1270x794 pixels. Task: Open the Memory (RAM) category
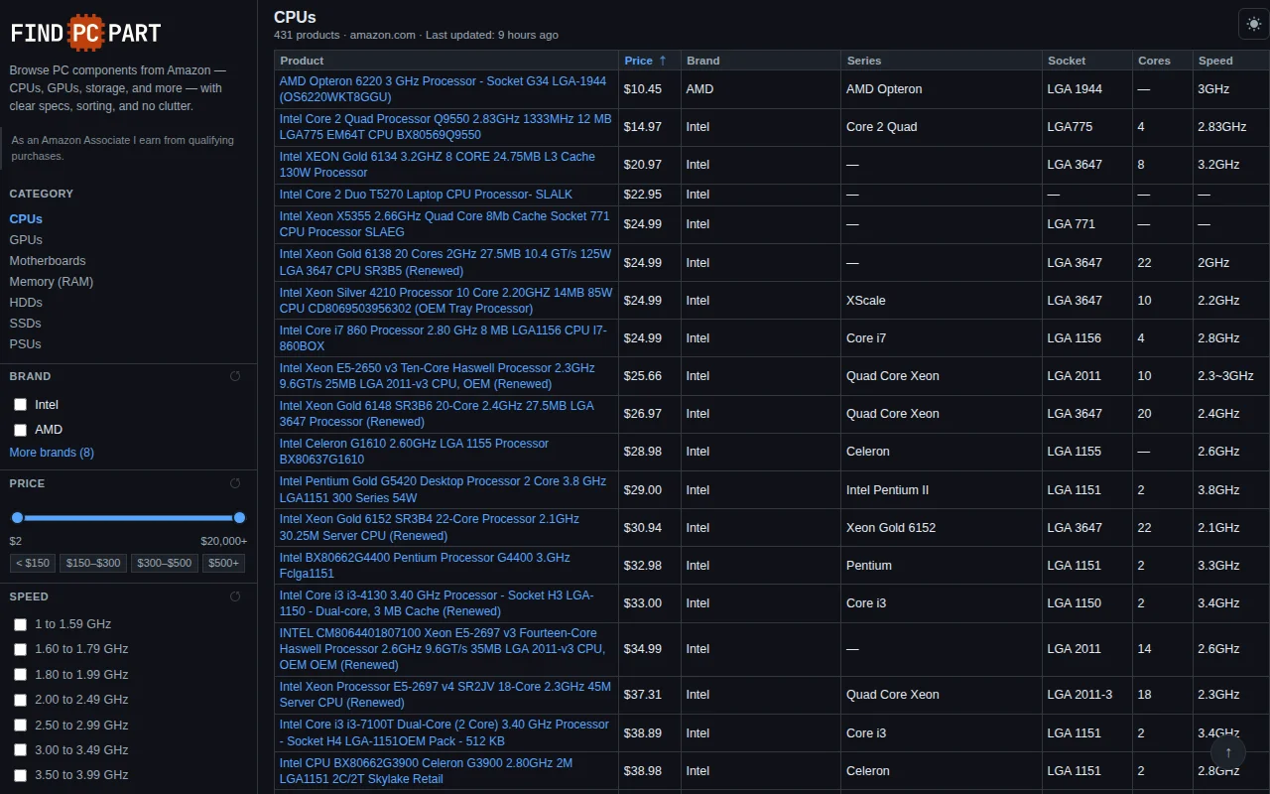pos(52,282)
